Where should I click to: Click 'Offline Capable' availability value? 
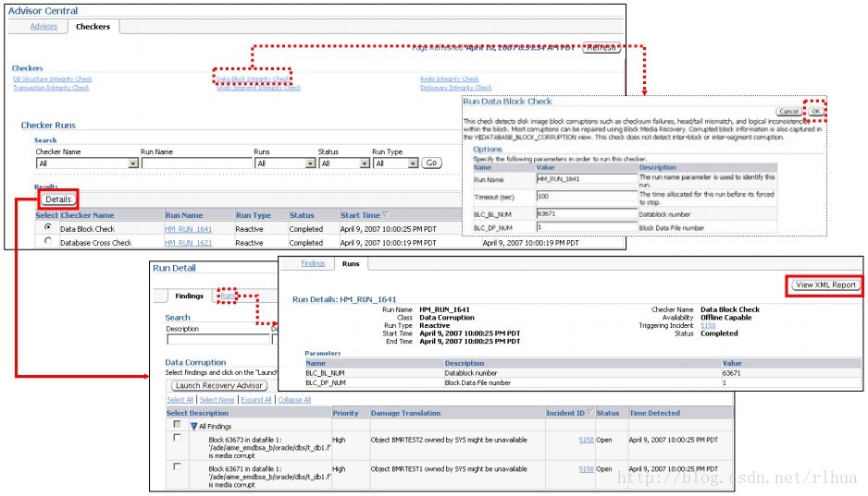pyautogui.click(x=726, y=318)
